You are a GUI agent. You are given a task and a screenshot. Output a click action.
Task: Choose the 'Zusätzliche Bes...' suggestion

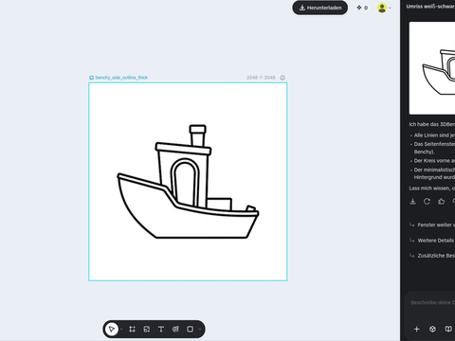coord(432,256)
